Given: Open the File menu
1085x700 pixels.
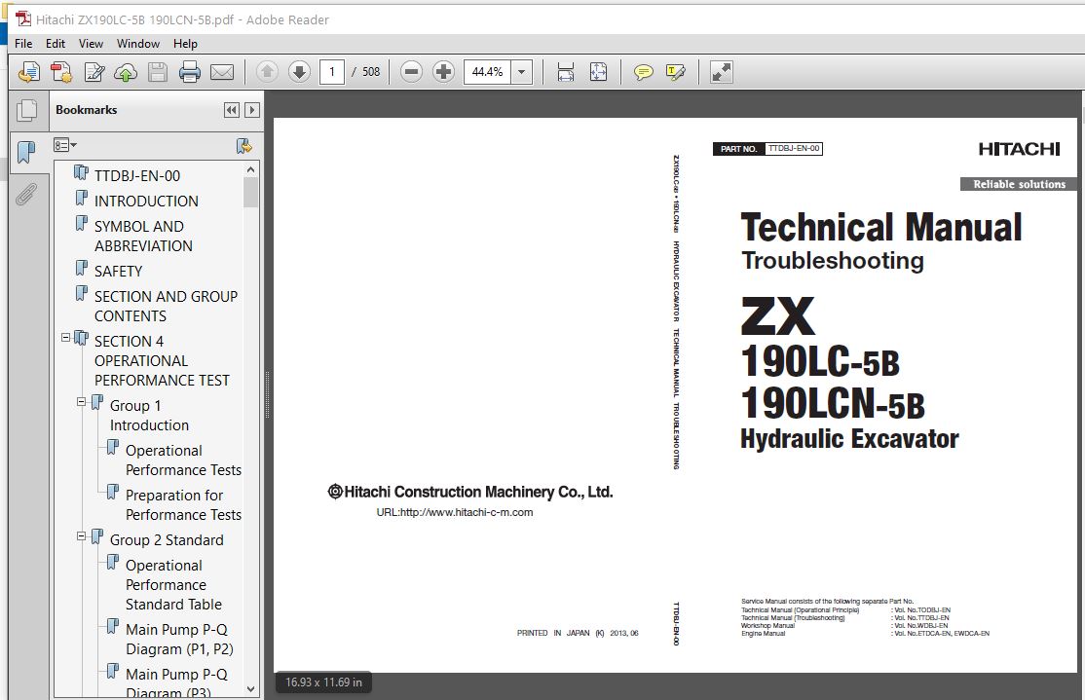Looking at the screenshot, I should (23, 44).
